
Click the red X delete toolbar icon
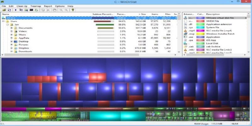click(48, 10)
